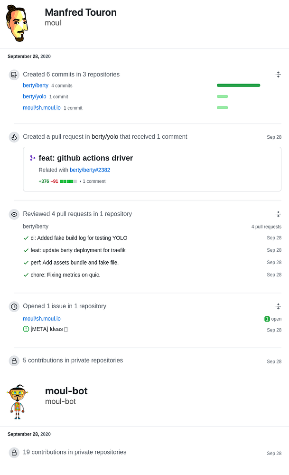
Task: Click the pull request flame icon
Action: [x=14, y=137]
